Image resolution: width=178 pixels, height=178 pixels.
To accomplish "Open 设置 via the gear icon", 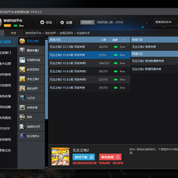I will pos(62,22).
